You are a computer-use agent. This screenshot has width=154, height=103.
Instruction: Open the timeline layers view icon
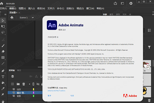13,76
